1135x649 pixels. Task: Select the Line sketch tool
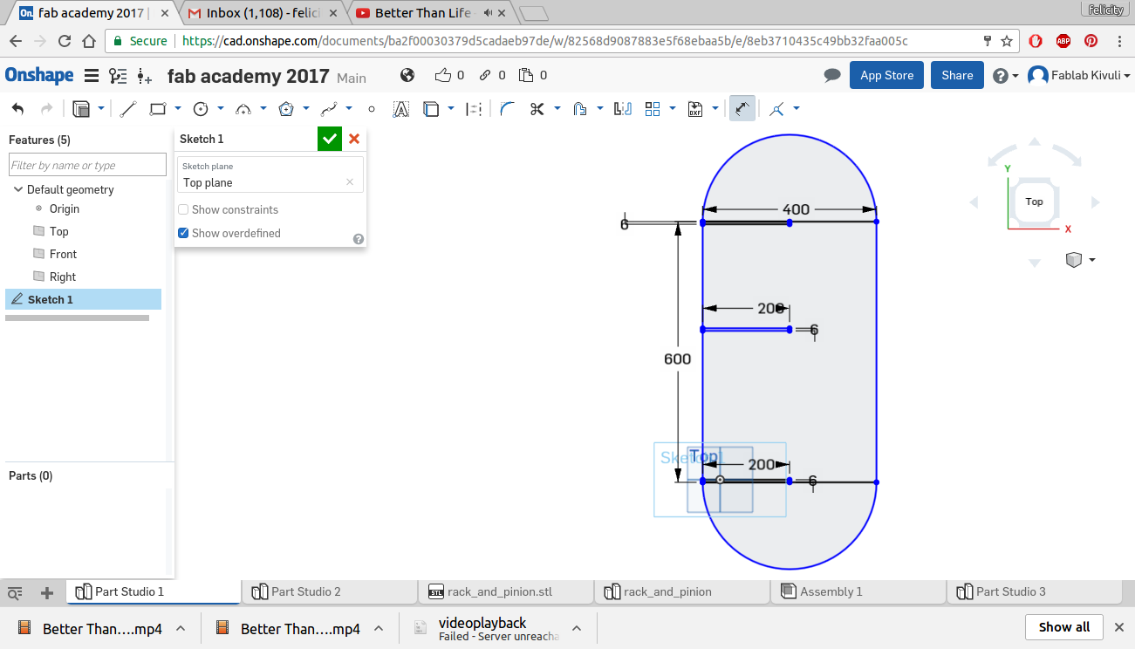coord(128,109)
